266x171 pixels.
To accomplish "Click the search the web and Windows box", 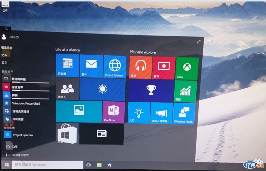I will pyautogui.click(x=48, y=165).
